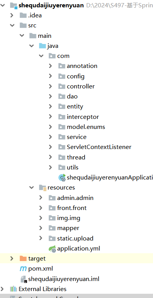The height and width of the screenshot is (298, 153).
Task: Select the pom.xml file name
Action: click(x=41, y=269)
